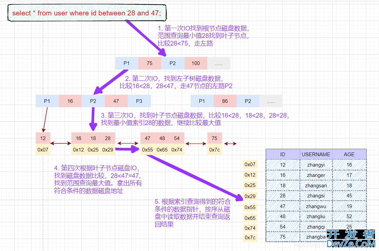Select key cell '47' between P2 and P3

116,101
